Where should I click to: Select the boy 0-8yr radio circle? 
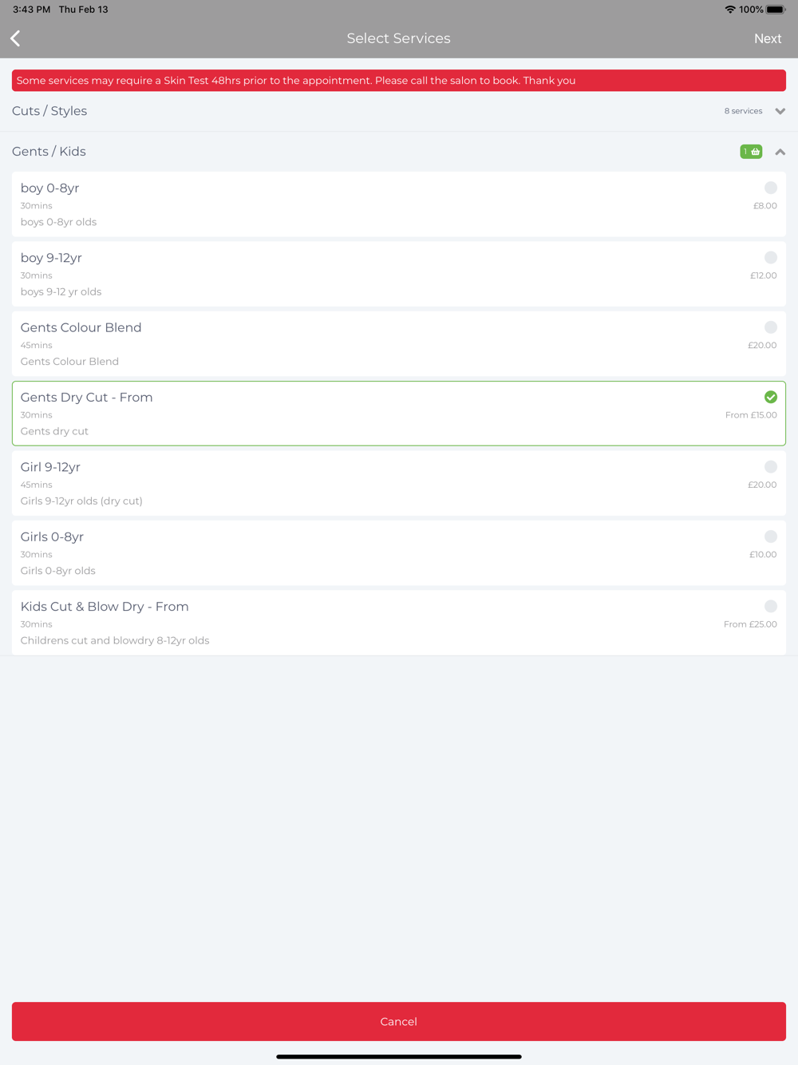pos(771,188)
